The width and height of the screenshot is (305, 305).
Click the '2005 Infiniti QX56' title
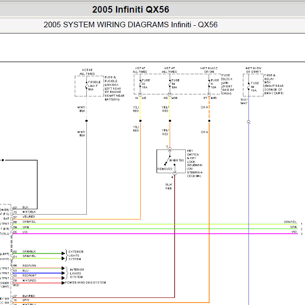pos(130,9)
